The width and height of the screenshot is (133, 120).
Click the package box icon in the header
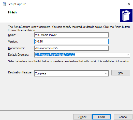click(126, 15)
